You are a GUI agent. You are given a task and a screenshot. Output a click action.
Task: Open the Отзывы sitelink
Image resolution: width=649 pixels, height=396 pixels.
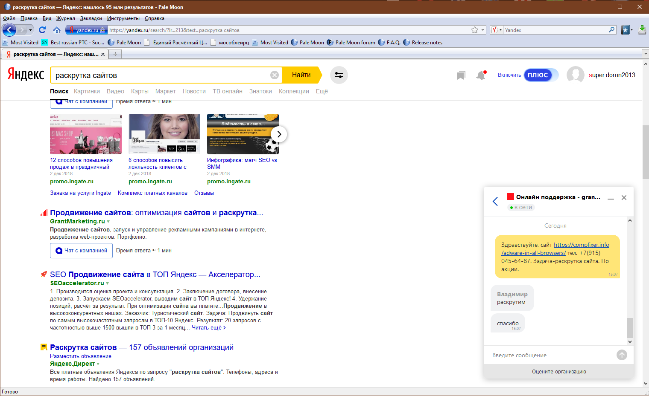pyautogui.click(x=204, y=193)
